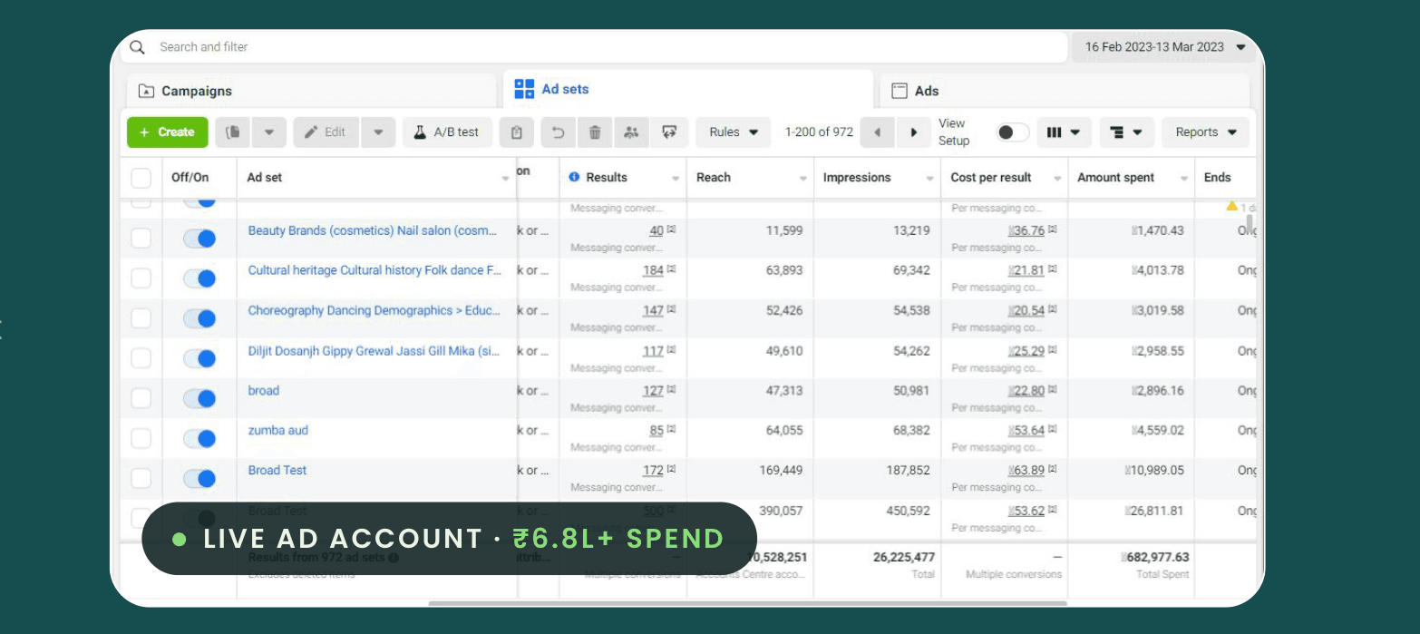Open the Broad Test ad set link

pos(277,470)
